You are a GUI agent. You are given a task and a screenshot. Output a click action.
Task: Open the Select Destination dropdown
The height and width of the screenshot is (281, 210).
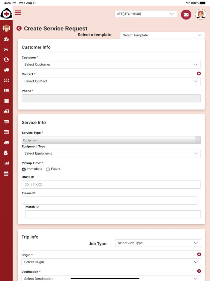111,278
